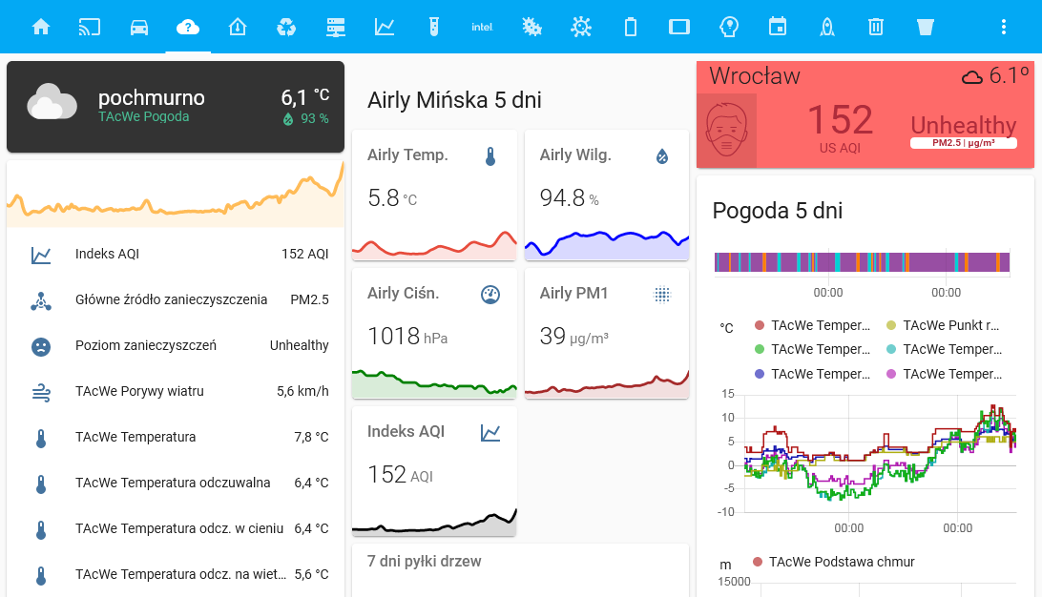This screenshot has width=1042, height=597.
Task: Click the Wrocław Unhealthy air quality card
Action: tap(865, 115)
